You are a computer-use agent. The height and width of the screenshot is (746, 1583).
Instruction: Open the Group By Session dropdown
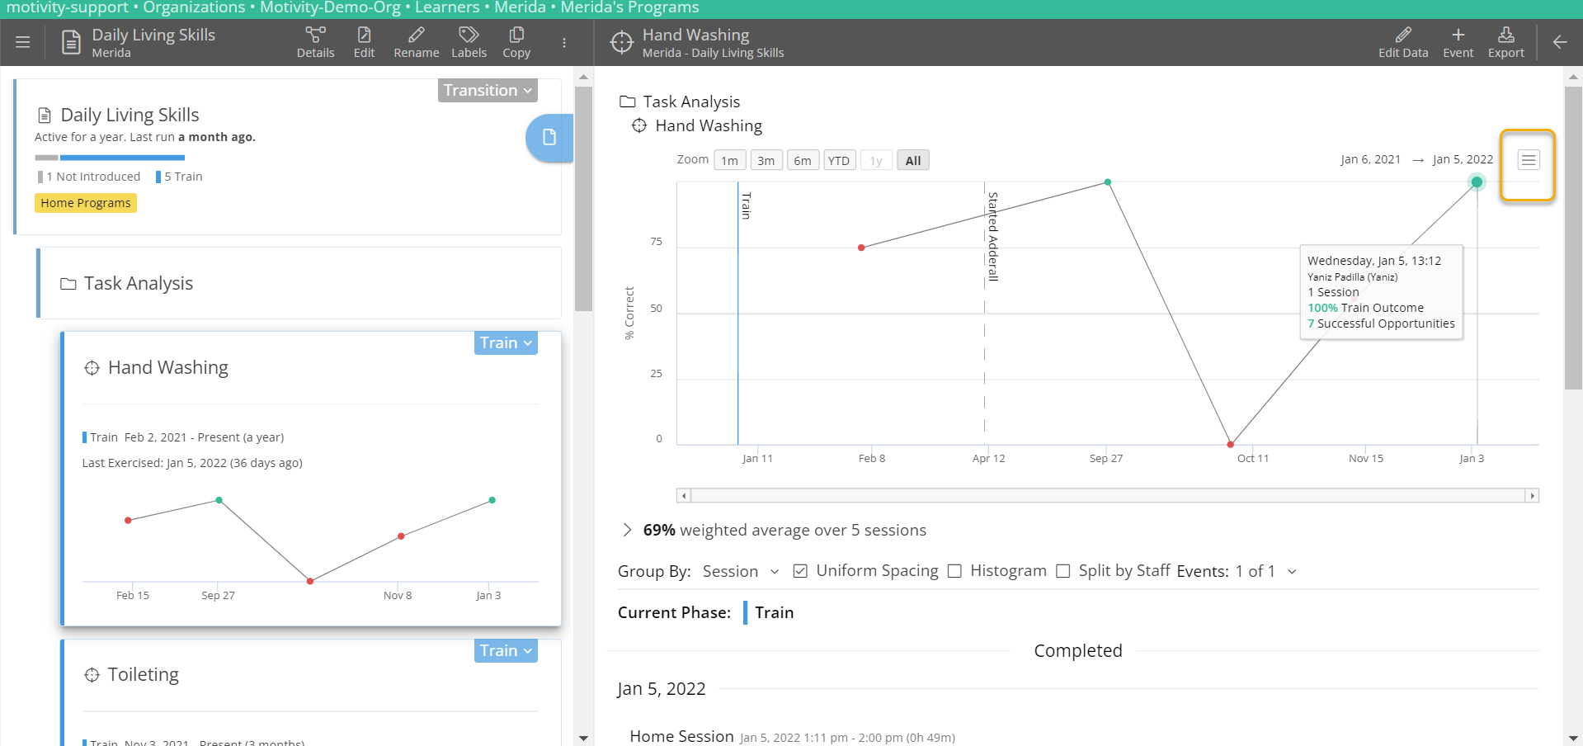[x=740, y=571]
